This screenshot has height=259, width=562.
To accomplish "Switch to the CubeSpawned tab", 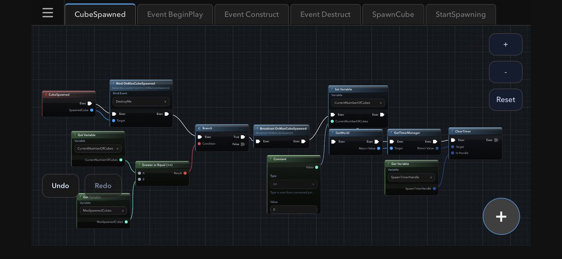I will [100, 14].
